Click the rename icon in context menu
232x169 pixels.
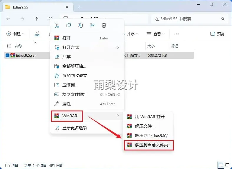[80, 25]
